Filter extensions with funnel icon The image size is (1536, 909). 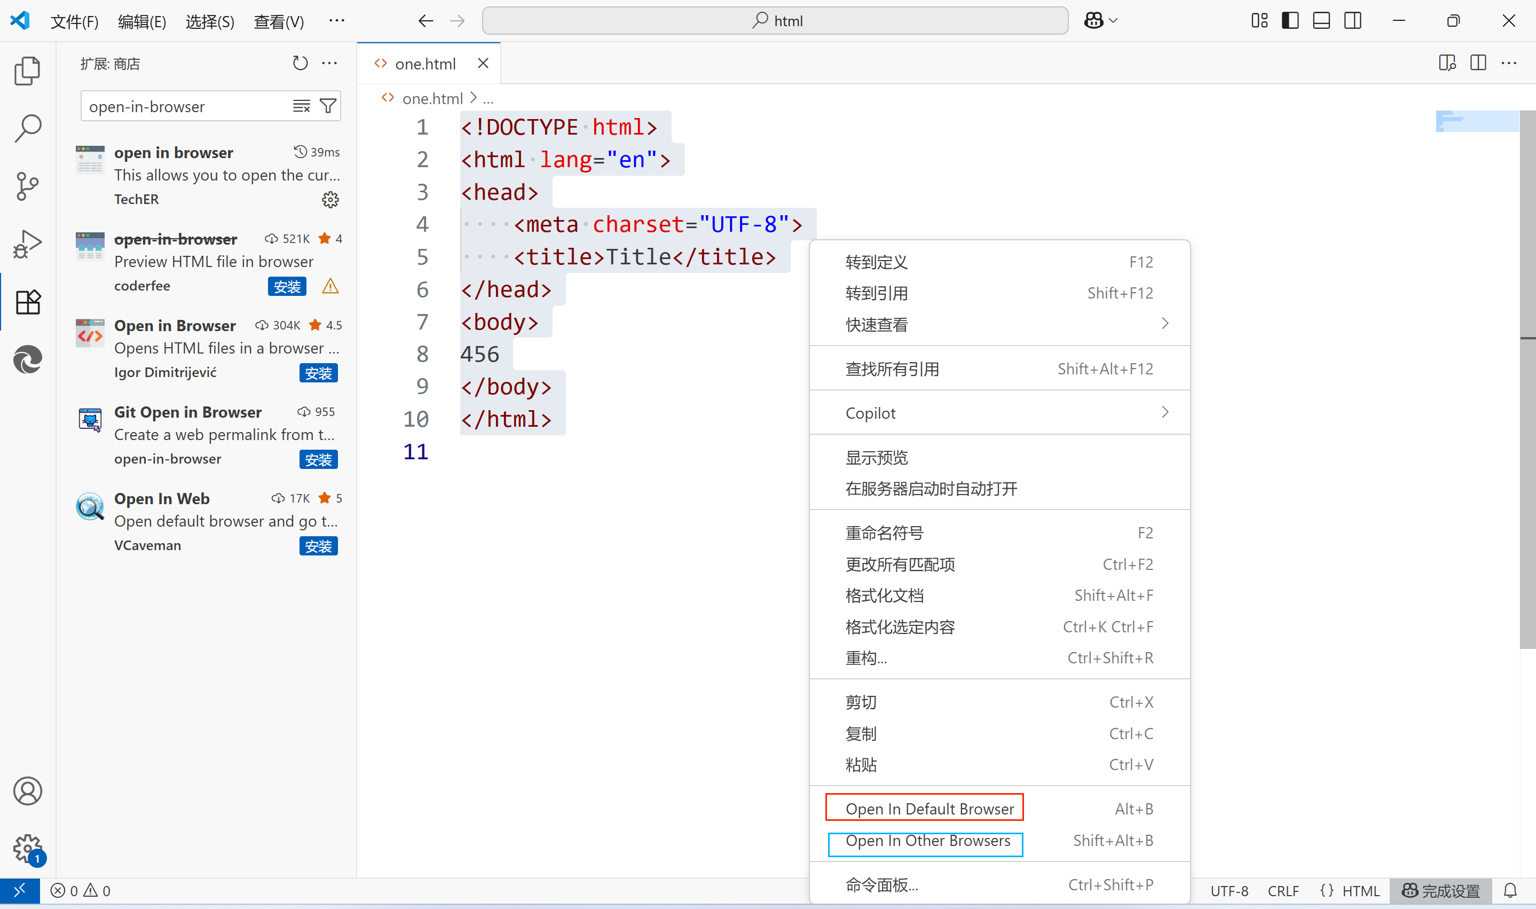(x=328, y=106)
